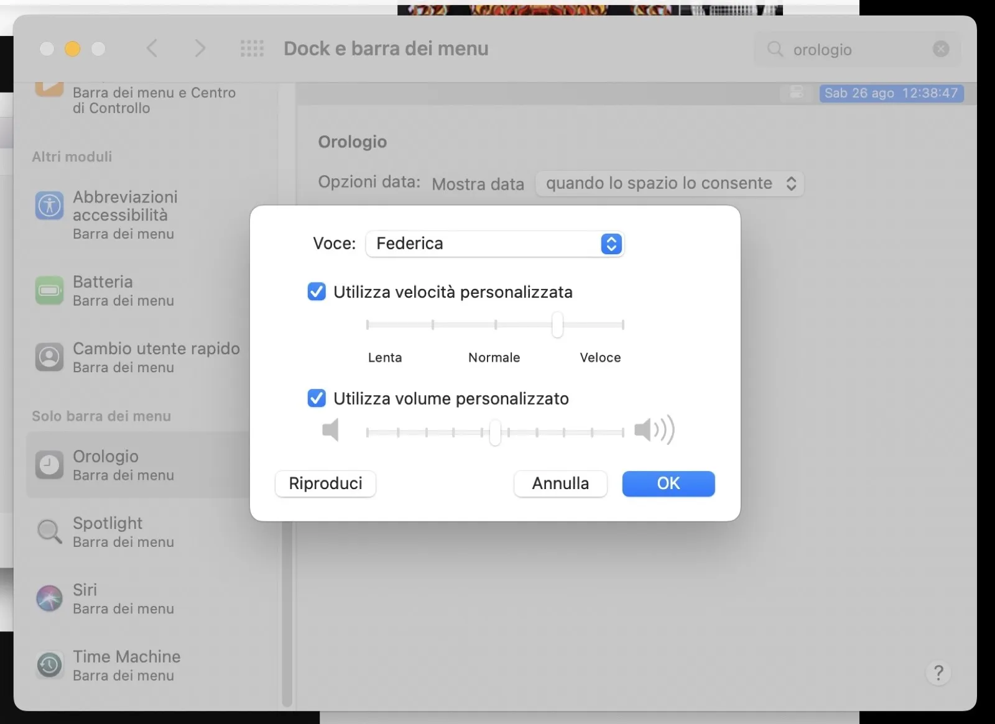Screen dimensions: 995x724
Task: Open the Voce dropdown showing Federica
Action: coord(494,244)
